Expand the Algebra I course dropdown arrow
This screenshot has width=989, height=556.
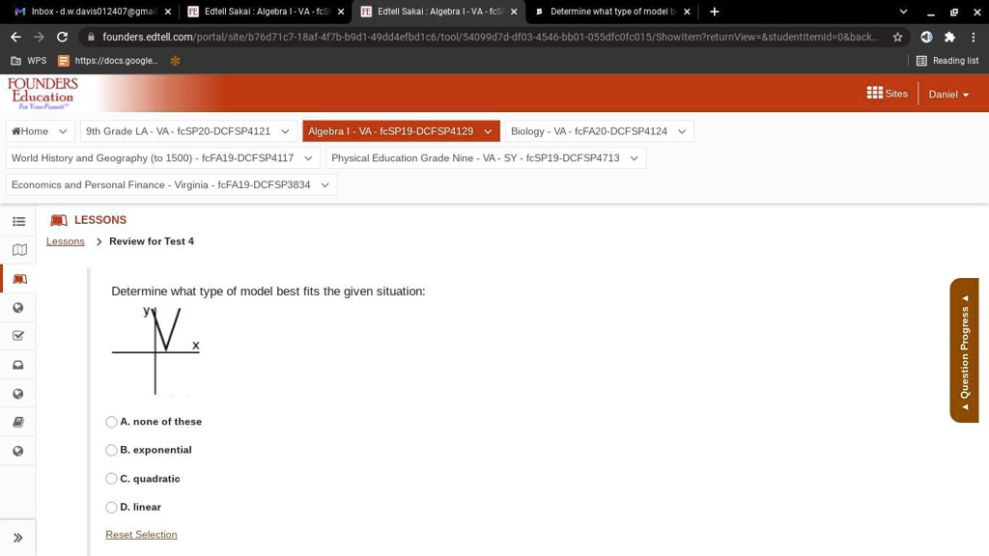click(x=488, y=131)
